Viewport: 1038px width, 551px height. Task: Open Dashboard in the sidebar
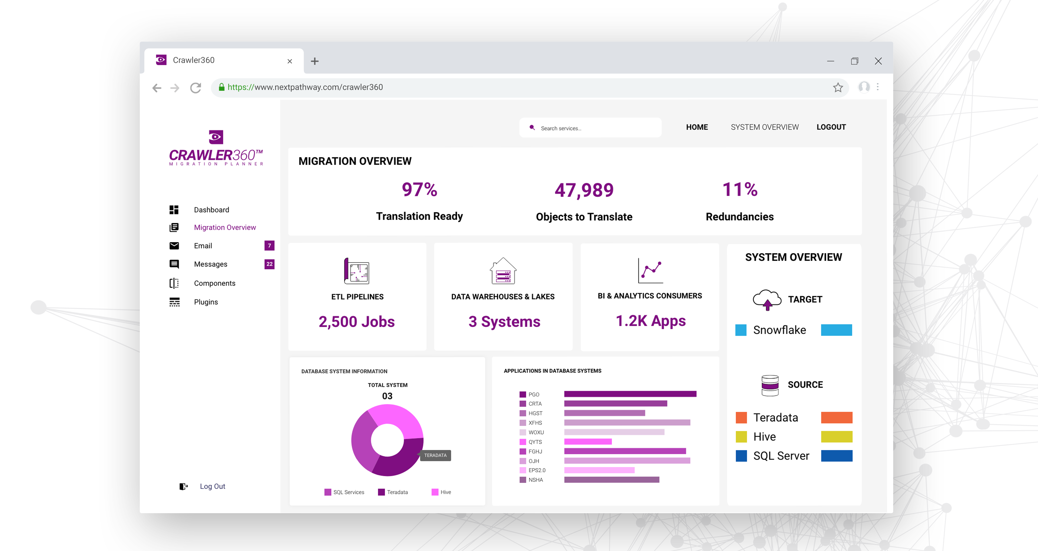212,210
